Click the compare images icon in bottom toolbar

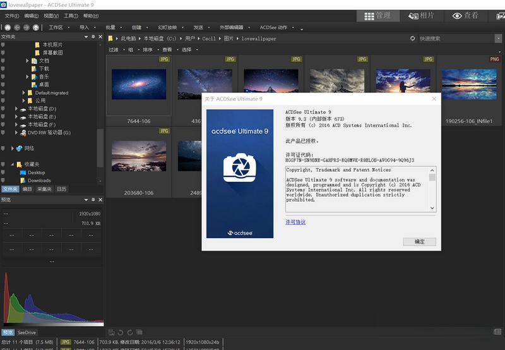coord(139,332)
